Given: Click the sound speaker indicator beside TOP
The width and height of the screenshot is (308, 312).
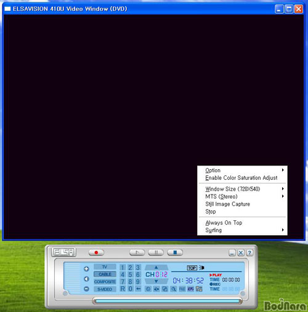Looking at the screenshot, I should click(201, 268).
